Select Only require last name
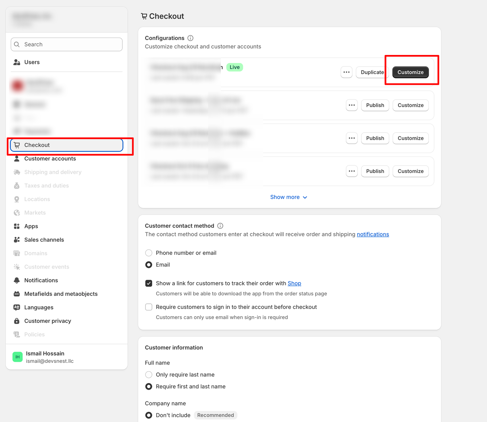Image resolution: width=487 pixels, height=422 pixels. [149, 375]
